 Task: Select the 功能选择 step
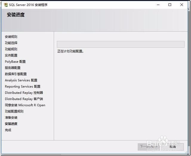click(11, 43)
